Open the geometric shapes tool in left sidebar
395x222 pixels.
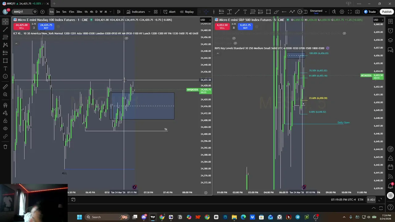tap(5, 61)
